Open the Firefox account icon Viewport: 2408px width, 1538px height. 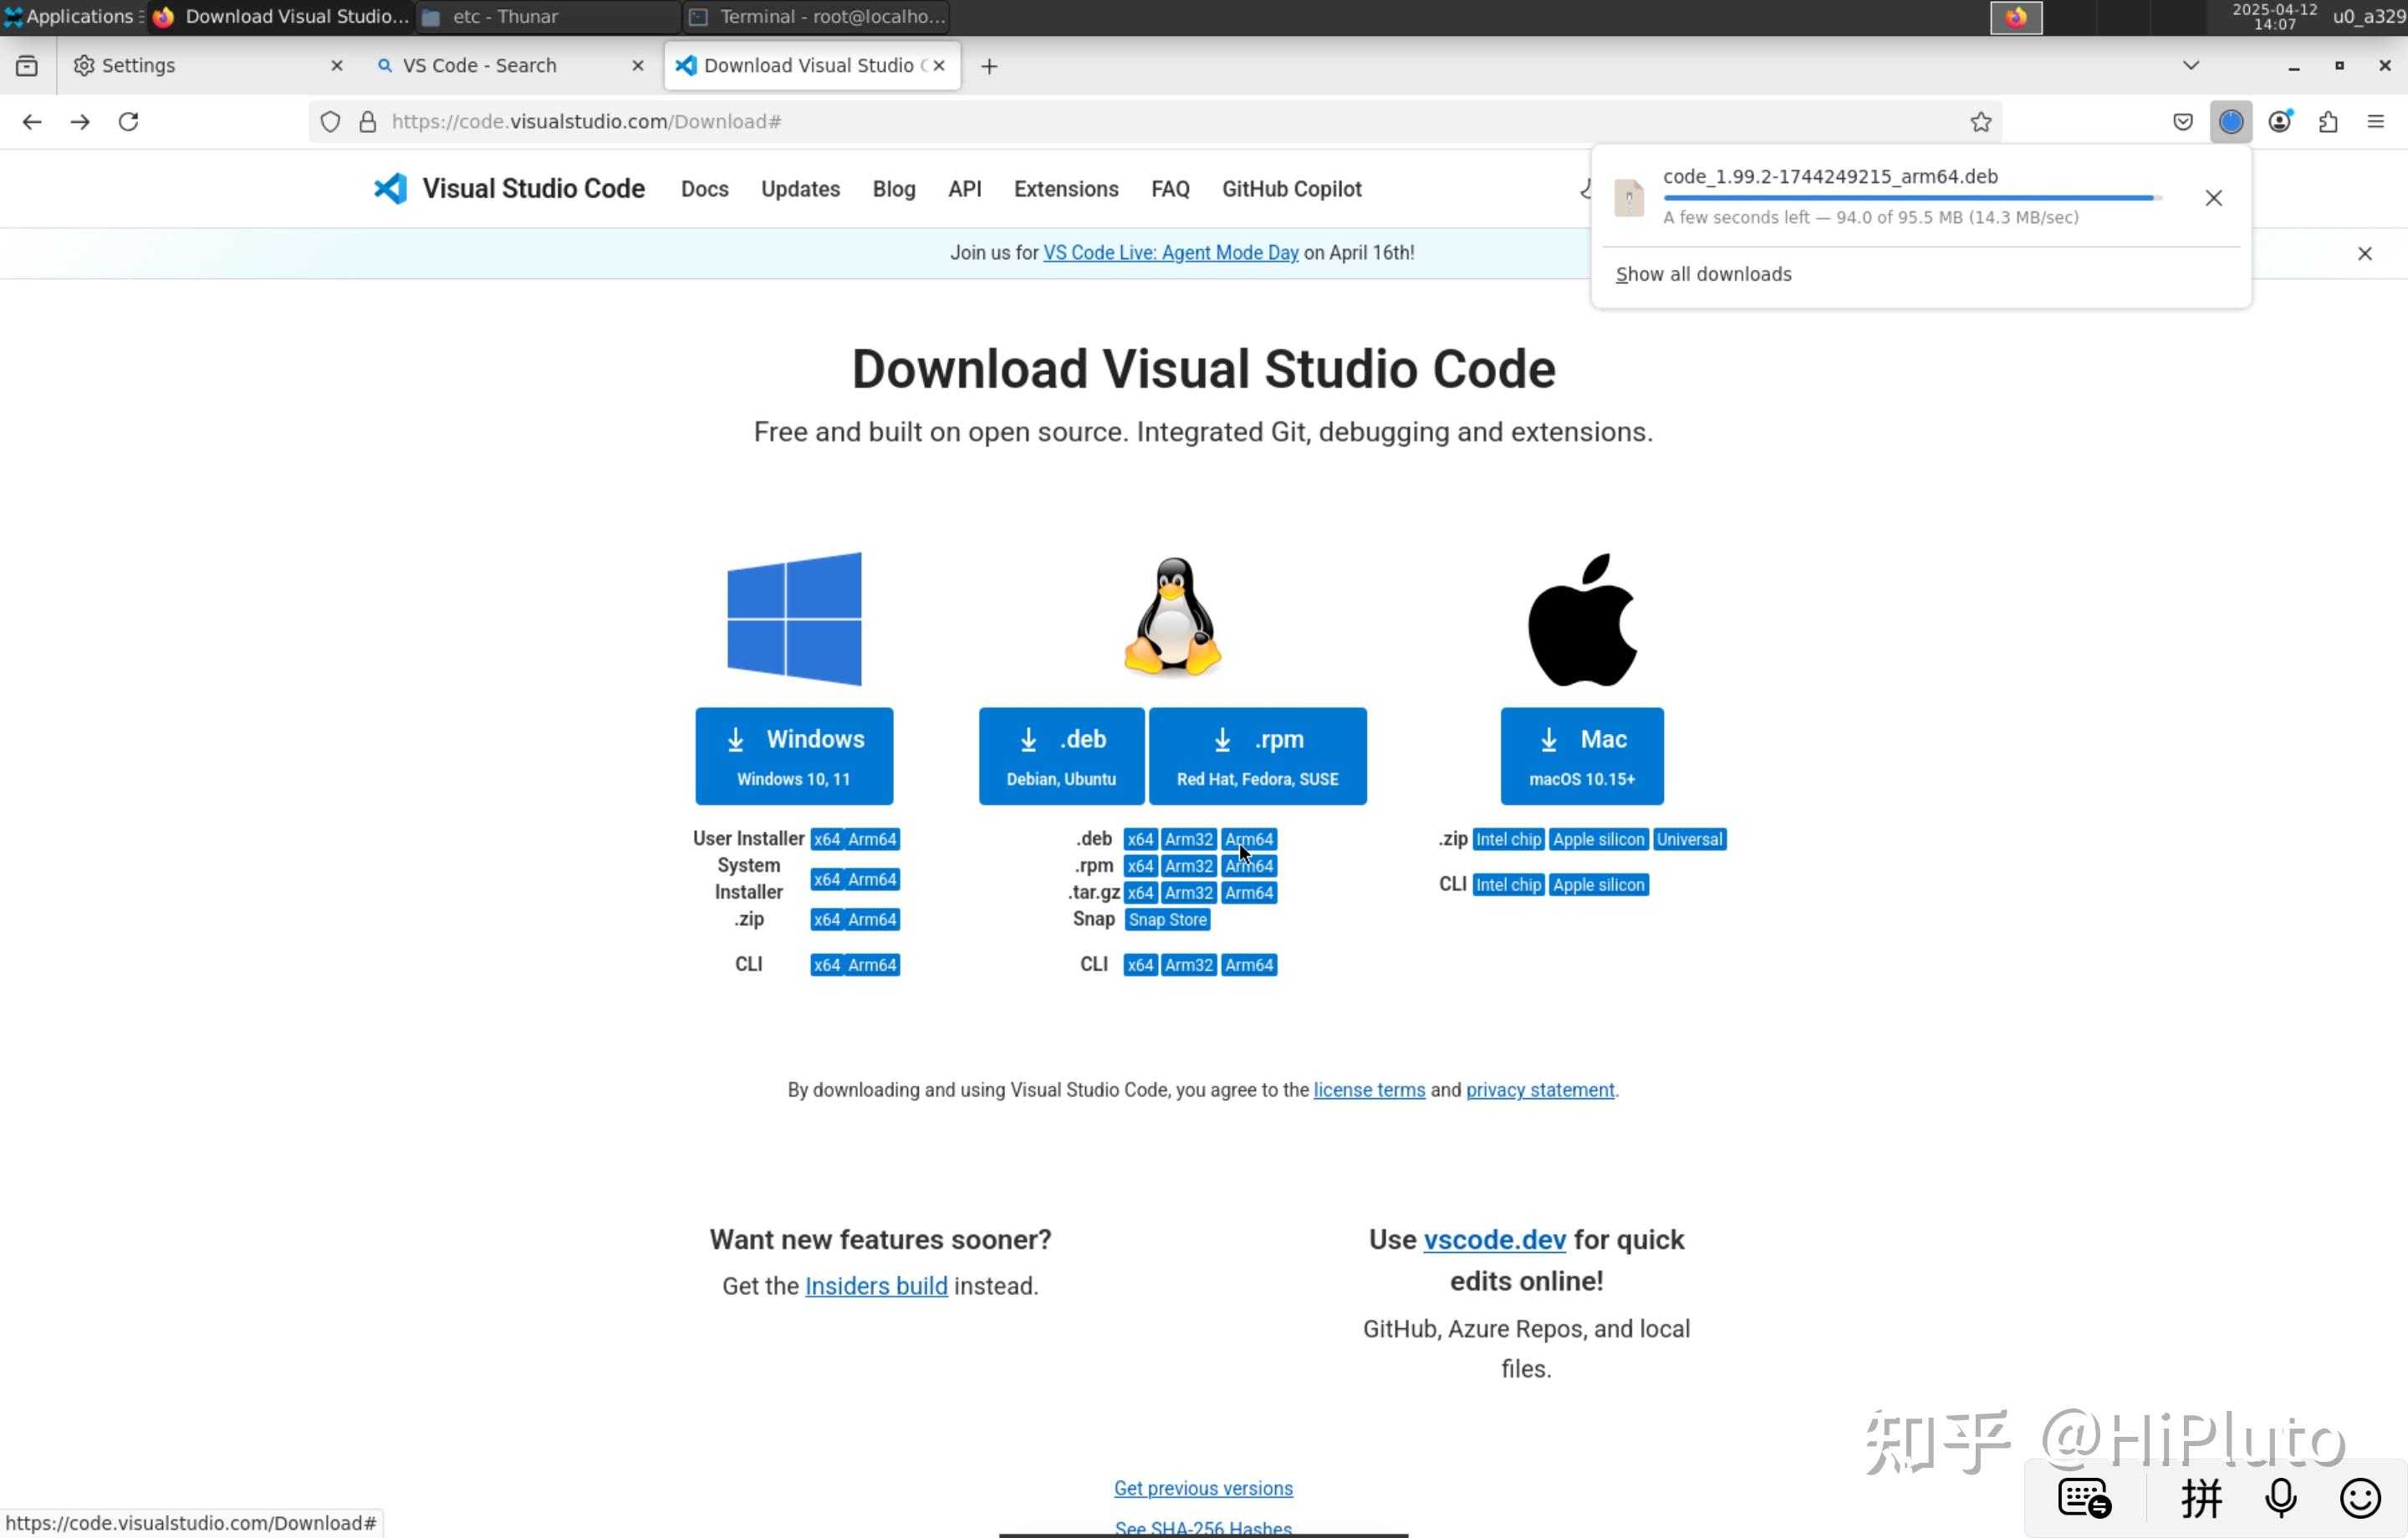(2280, 121)
